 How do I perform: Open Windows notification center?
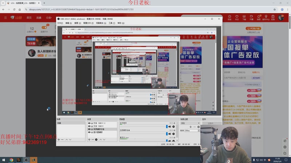click(286, 160)
